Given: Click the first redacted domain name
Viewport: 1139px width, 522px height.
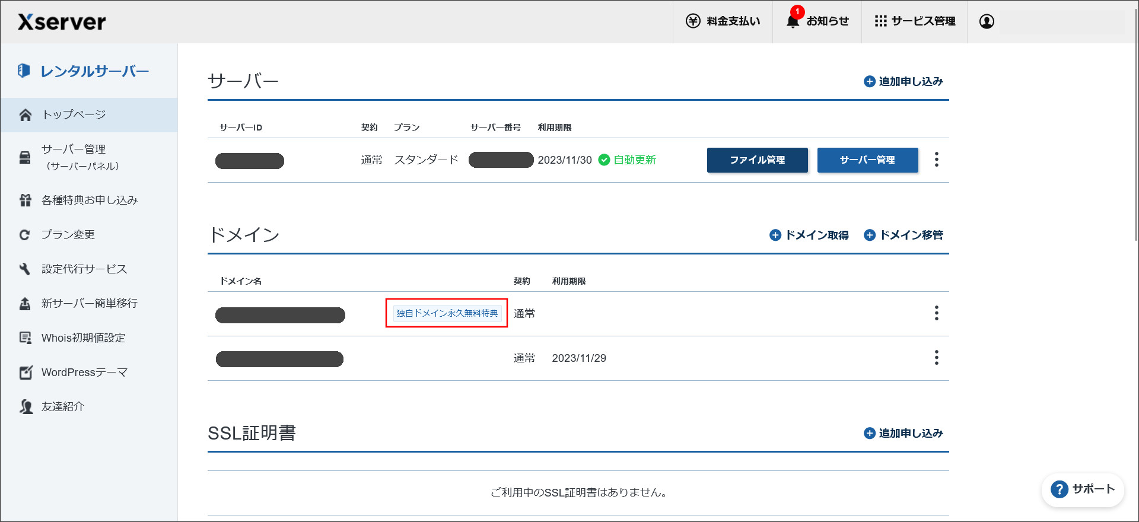Looking at the screenshot, I should click(280, 315).
